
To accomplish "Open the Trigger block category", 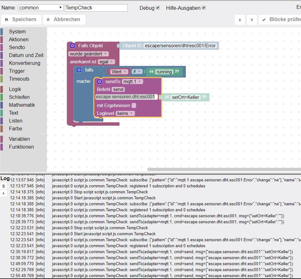I will point(17,71).
